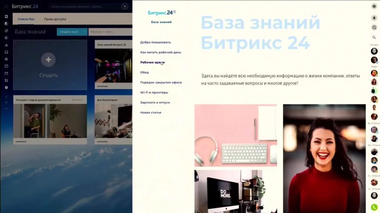380x213 pixels.
Task: Open the clock icon in left sidebar
Action: click(6, 38)
